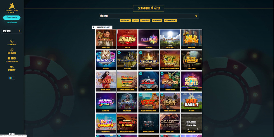Select the Live Casino filter tab
This screenshot has height=137, width=274.
(x=157, y=21)
